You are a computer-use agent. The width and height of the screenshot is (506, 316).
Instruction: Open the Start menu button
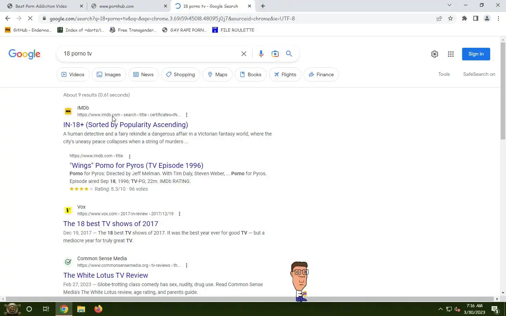tap(12, 309)
